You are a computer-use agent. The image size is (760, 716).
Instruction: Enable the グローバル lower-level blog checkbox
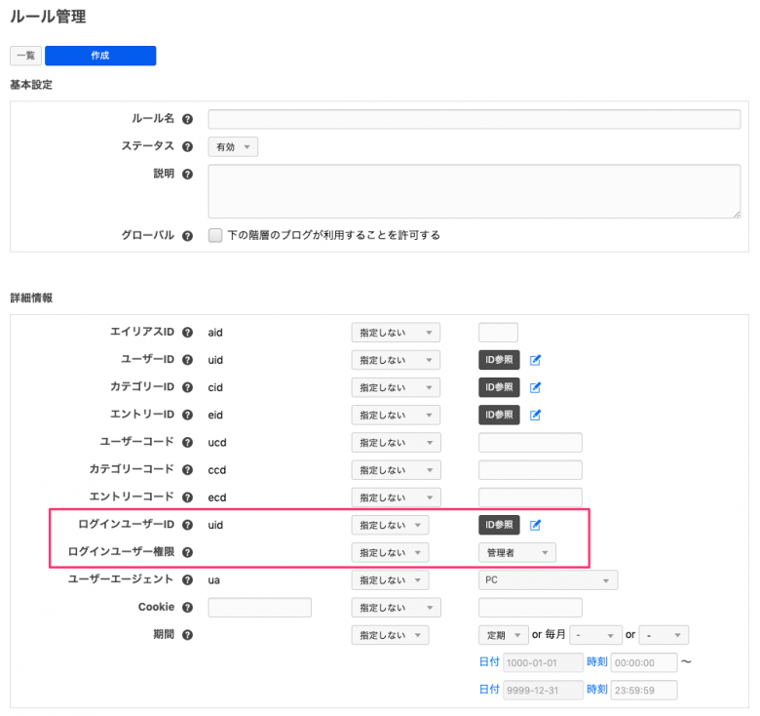(215, 235)
